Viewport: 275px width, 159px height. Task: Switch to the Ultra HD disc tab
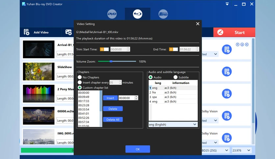163,14
